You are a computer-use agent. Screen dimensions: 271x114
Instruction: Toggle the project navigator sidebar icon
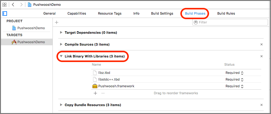5,13
